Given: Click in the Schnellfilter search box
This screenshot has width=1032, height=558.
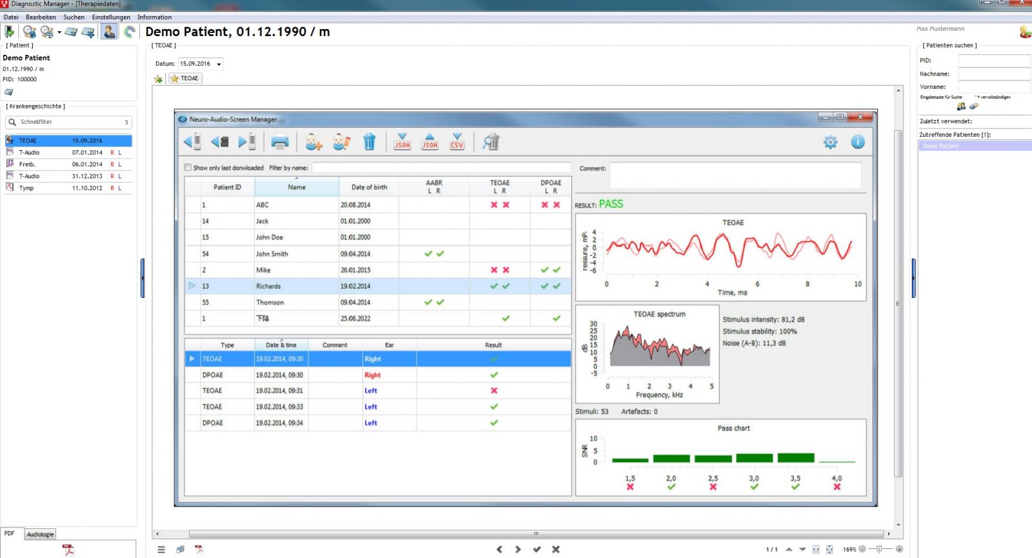Looking at the screenshot, I should point(68,122).
